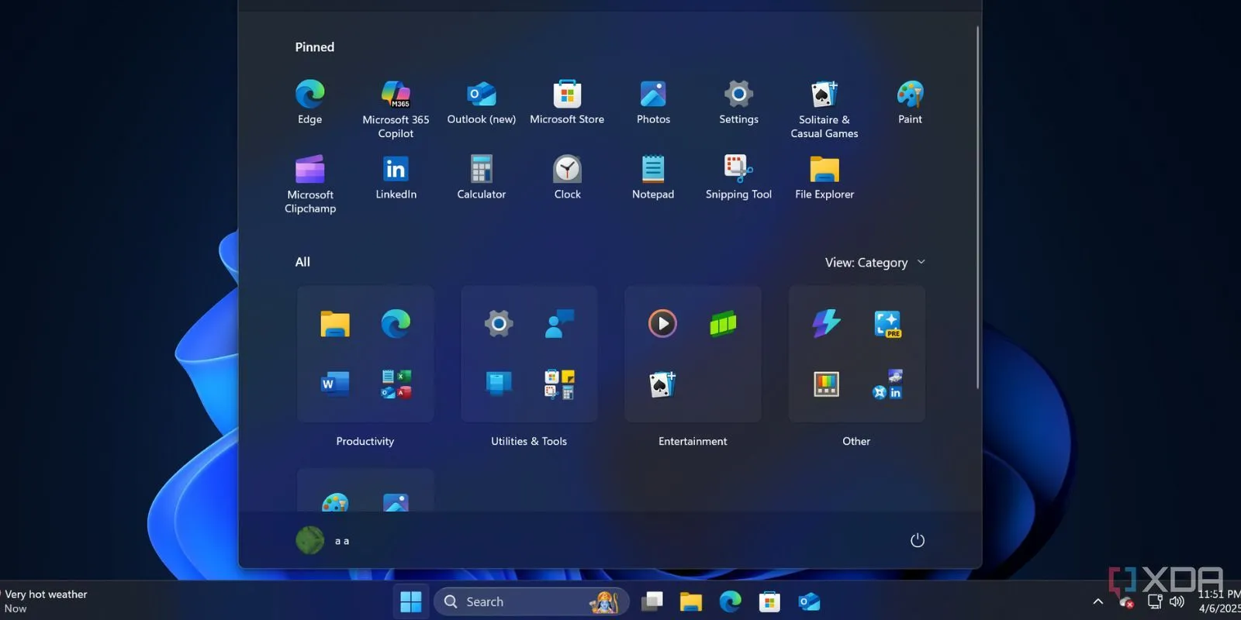
Task: Click the clock and date in taskbar
Action: click(x=1219, y=601)
